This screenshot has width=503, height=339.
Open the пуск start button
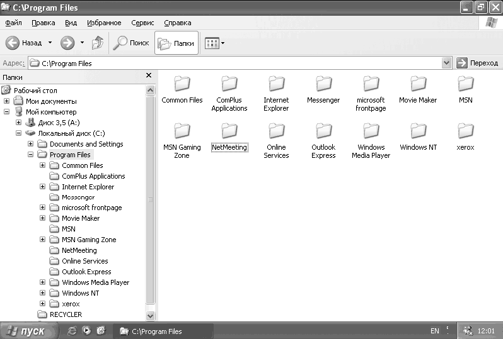point(29,331)
